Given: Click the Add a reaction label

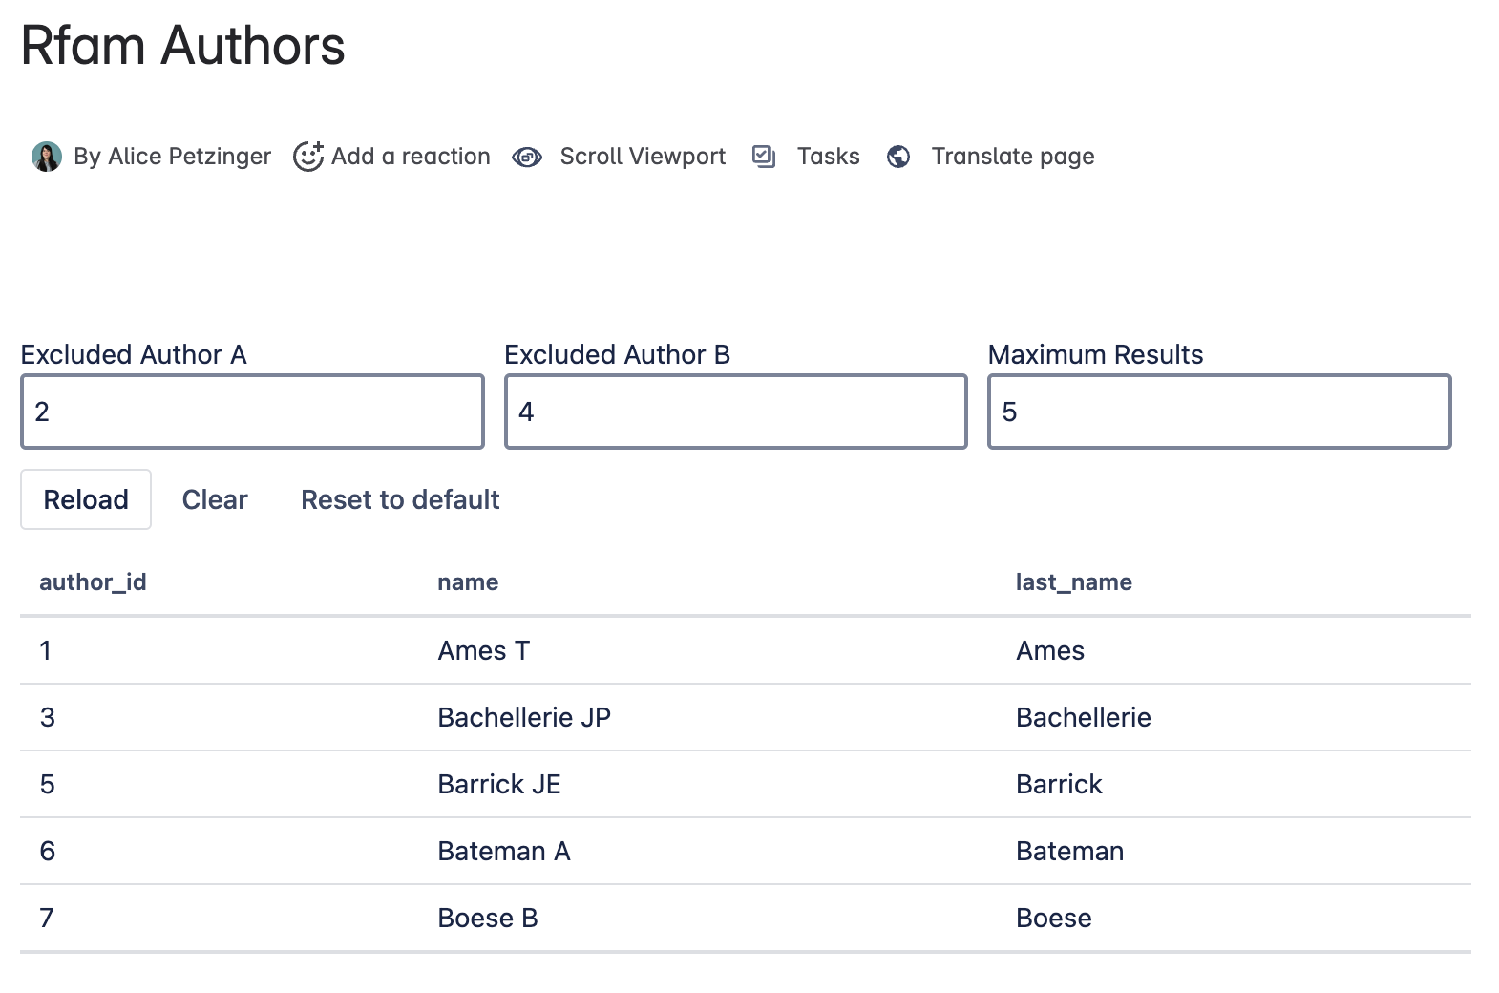Looking at the screenshot, I should pyautogui.click(x=411, y=157).
